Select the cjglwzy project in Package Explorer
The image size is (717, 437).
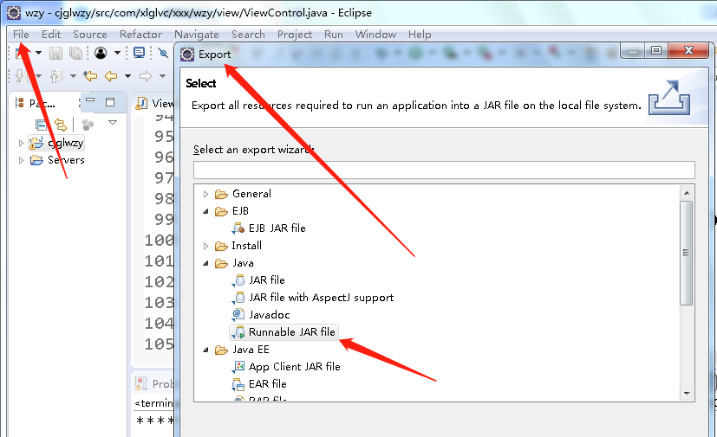point(56,143)
